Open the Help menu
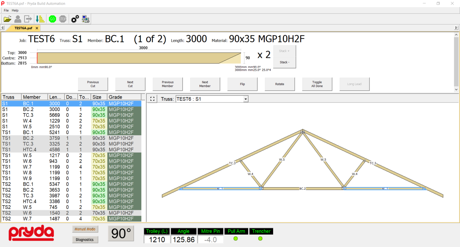 point(15,10)
